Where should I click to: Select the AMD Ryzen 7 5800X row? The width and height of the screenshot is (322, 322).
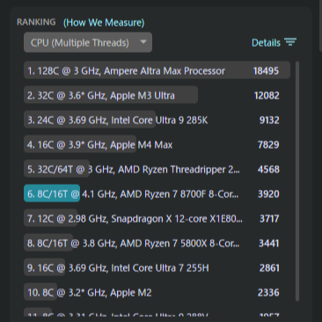[x=157, y=243]
